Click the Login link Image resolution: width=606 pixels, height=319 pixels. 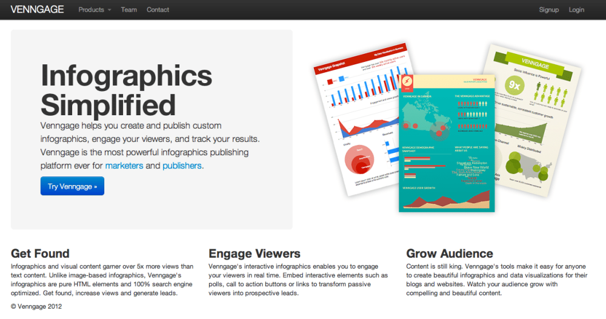pos(576,10)
